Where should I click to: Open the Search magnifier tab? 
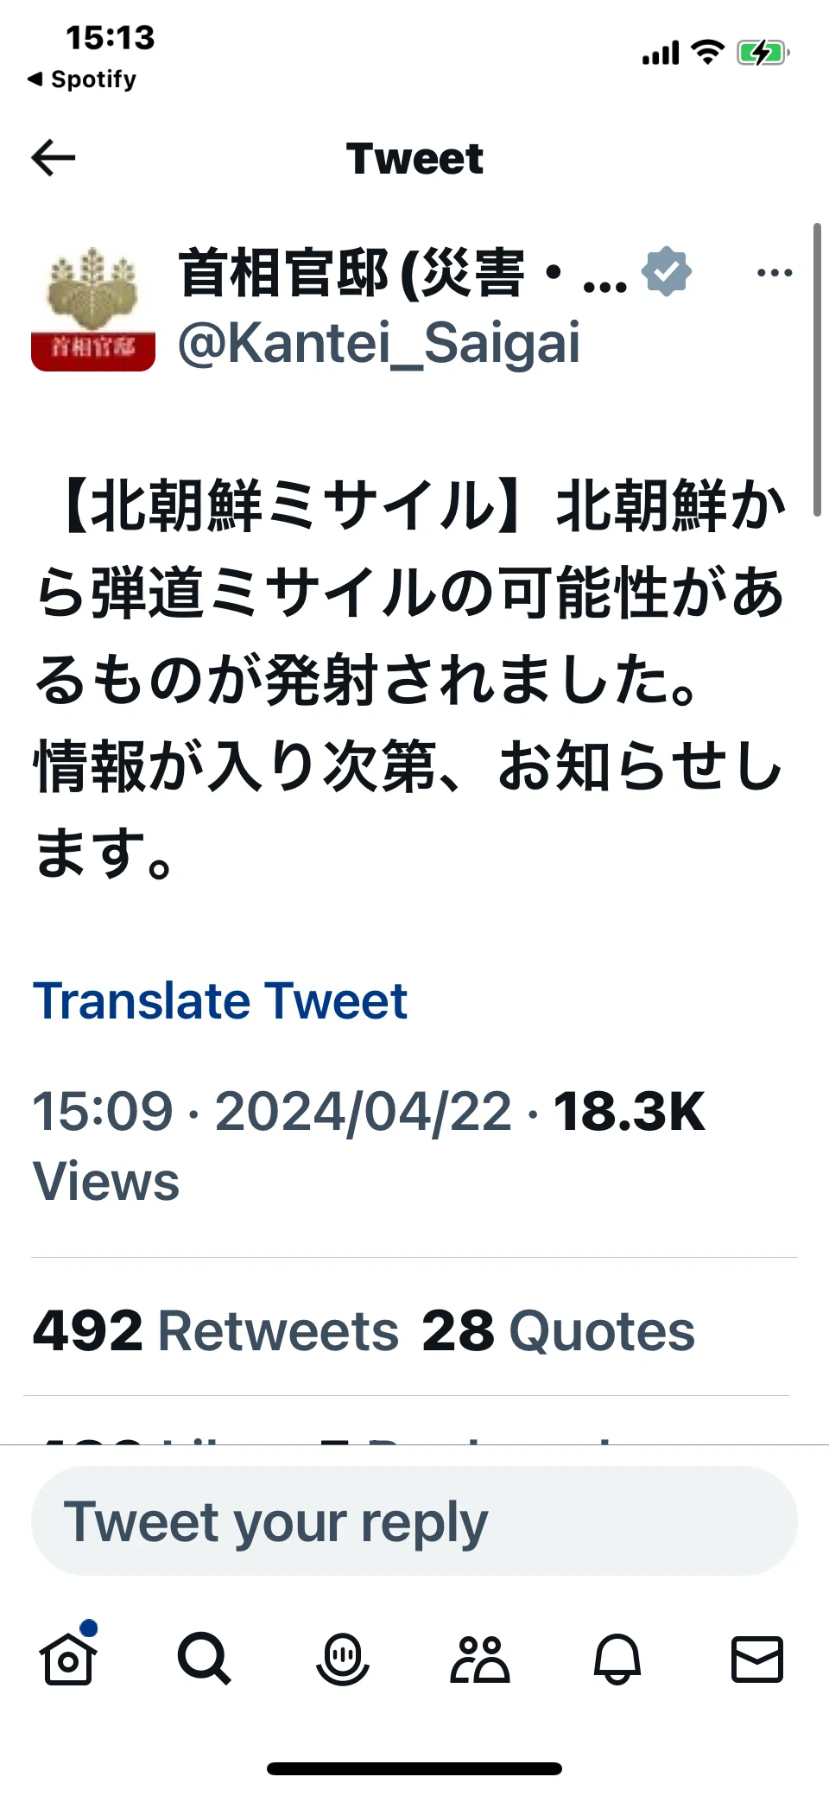point(204,1659)
